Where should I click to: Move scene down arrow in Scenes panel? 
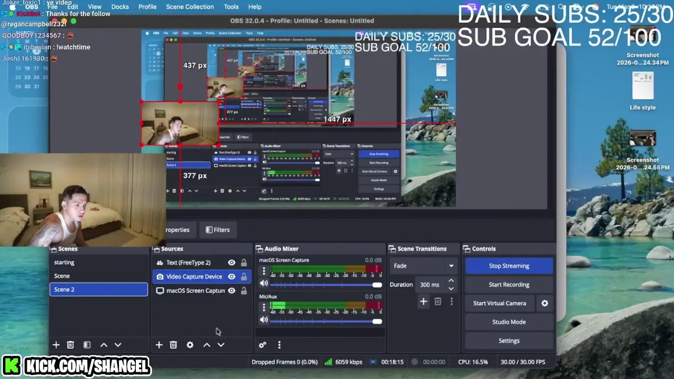[x=118, y=345]
